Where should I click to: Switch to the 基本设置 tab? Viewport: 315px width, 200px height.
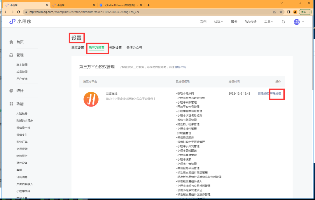tap(77, 47)
